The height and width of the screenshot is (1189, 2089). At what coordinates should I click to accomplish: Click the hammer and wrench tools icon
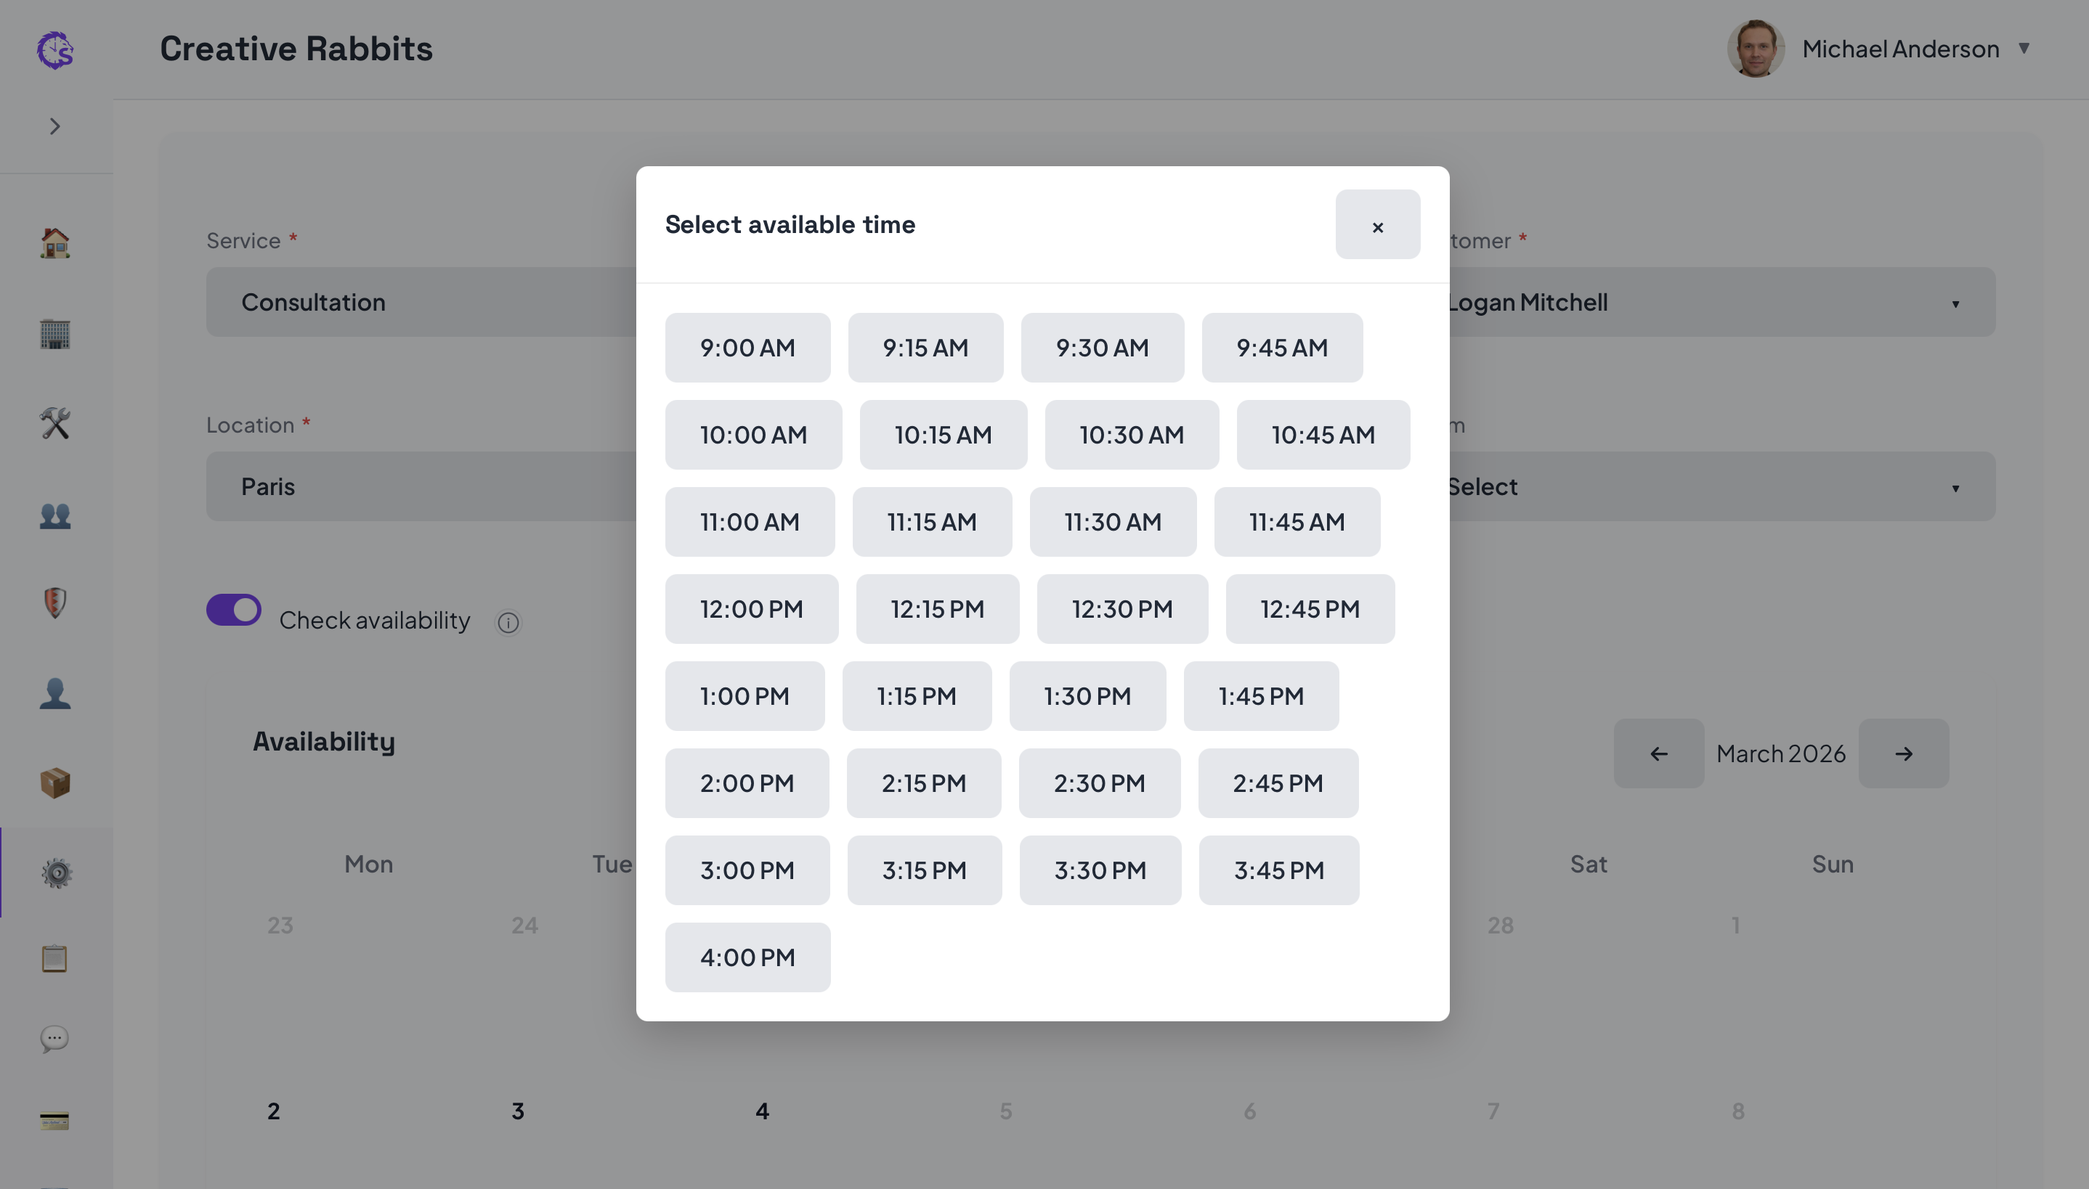pyautogui.click(x=54, y=424)
